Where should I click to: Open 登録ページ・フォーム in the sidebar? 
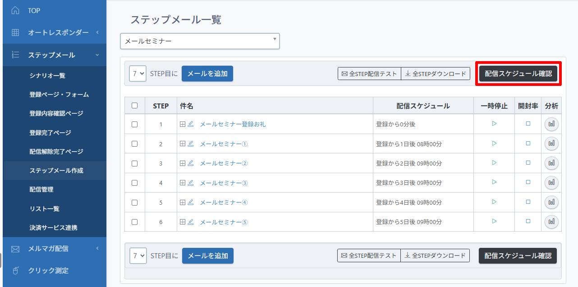tap(59, 94)
